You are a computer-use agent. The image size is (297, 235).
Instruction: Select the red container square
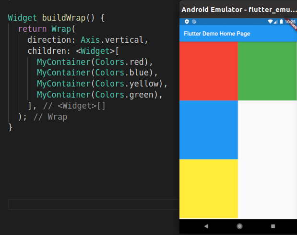pos(209,71)
